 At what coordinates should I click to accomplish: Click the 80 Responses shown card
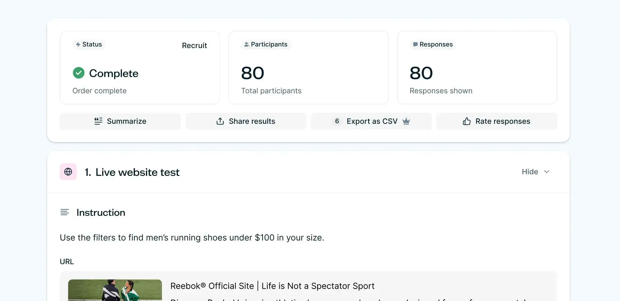tap(477, 68)
